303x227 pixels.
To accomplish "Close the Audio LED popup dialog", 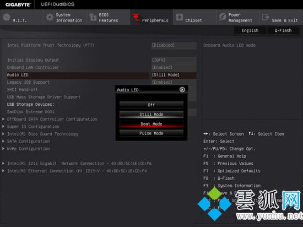I will click(x=182, y=90).
